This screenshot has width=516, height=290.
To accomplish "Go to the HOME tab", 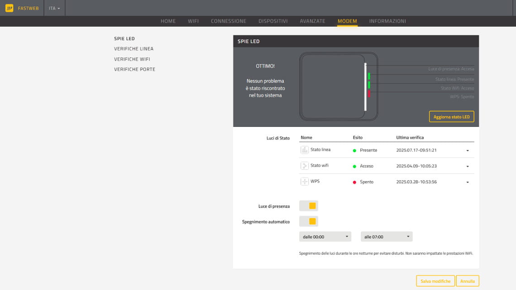I will pos(168,21).
